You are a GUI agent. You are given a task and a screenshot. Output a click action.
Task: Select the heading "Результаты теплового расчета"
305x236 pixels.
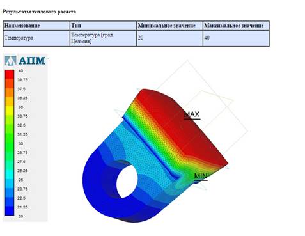(39, 12)
